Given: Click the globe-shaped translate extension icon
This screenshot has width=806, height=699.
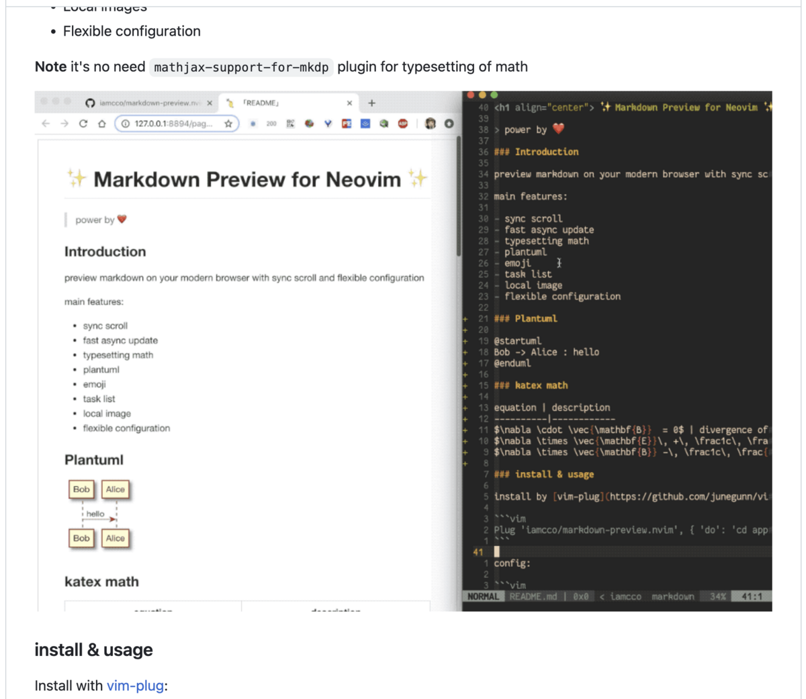Looking at the screenshot, I should tap(309, 124).
